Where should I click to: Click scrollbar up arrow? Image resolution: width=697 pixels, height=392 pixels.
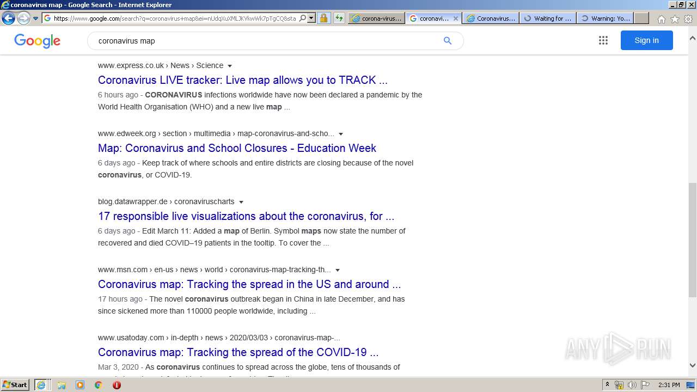pyautogui.click(x=693, y=39)
